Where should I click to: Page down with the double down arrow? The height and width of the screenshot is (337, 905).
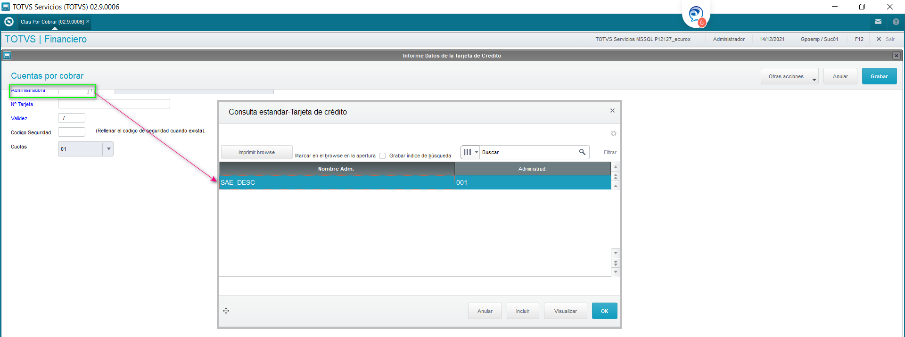pyautogui.click(x=616, y=263)
